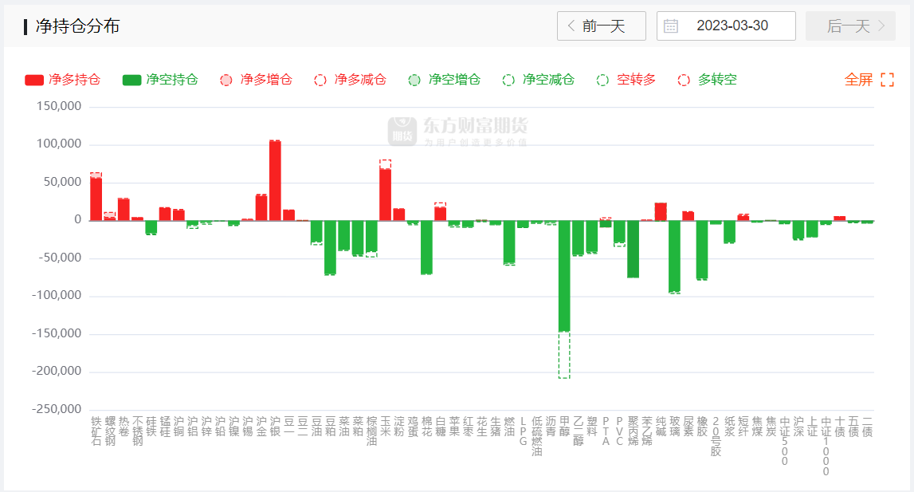This screenshot has height=492, width=914.
Task: Hide the 净空减仓 legend series
Action: (x=538, y=80)
